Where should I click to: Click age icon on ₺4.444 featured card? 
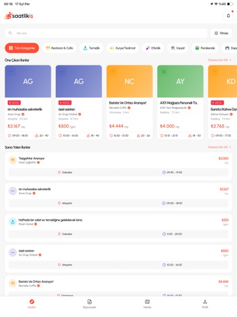point(138,135)
